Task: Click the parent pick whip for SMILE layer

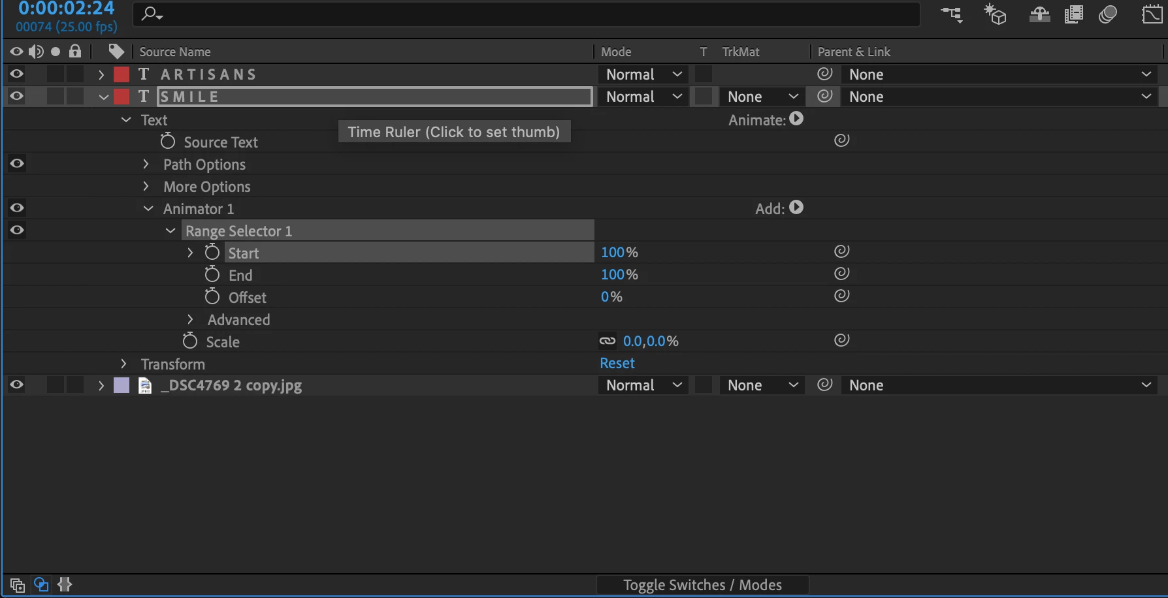Action: pyautogui.click(x=825, y=96)
